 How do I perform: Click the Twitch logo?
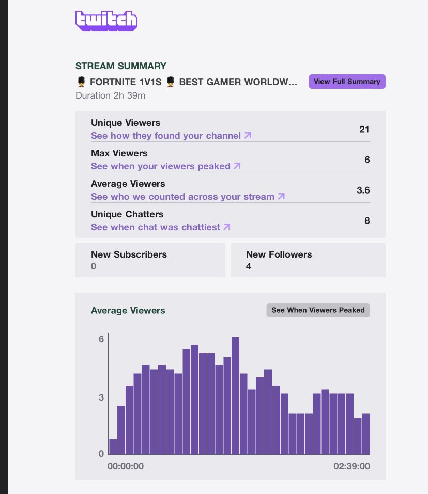pos(106,21)
